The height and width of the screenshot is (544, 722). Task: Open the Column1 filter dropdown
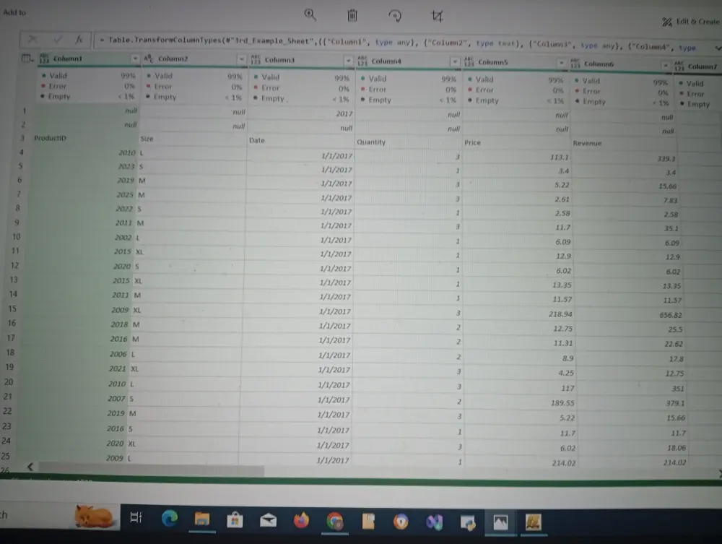[134, 59]
